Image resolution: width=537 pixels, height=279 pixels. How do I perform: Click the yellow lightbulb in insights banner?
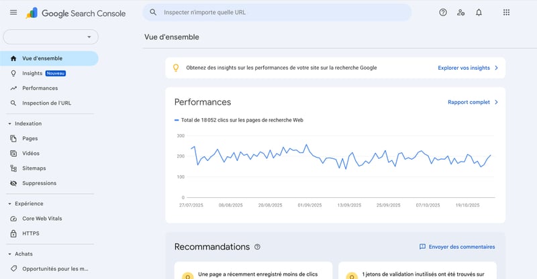[176, 68]
